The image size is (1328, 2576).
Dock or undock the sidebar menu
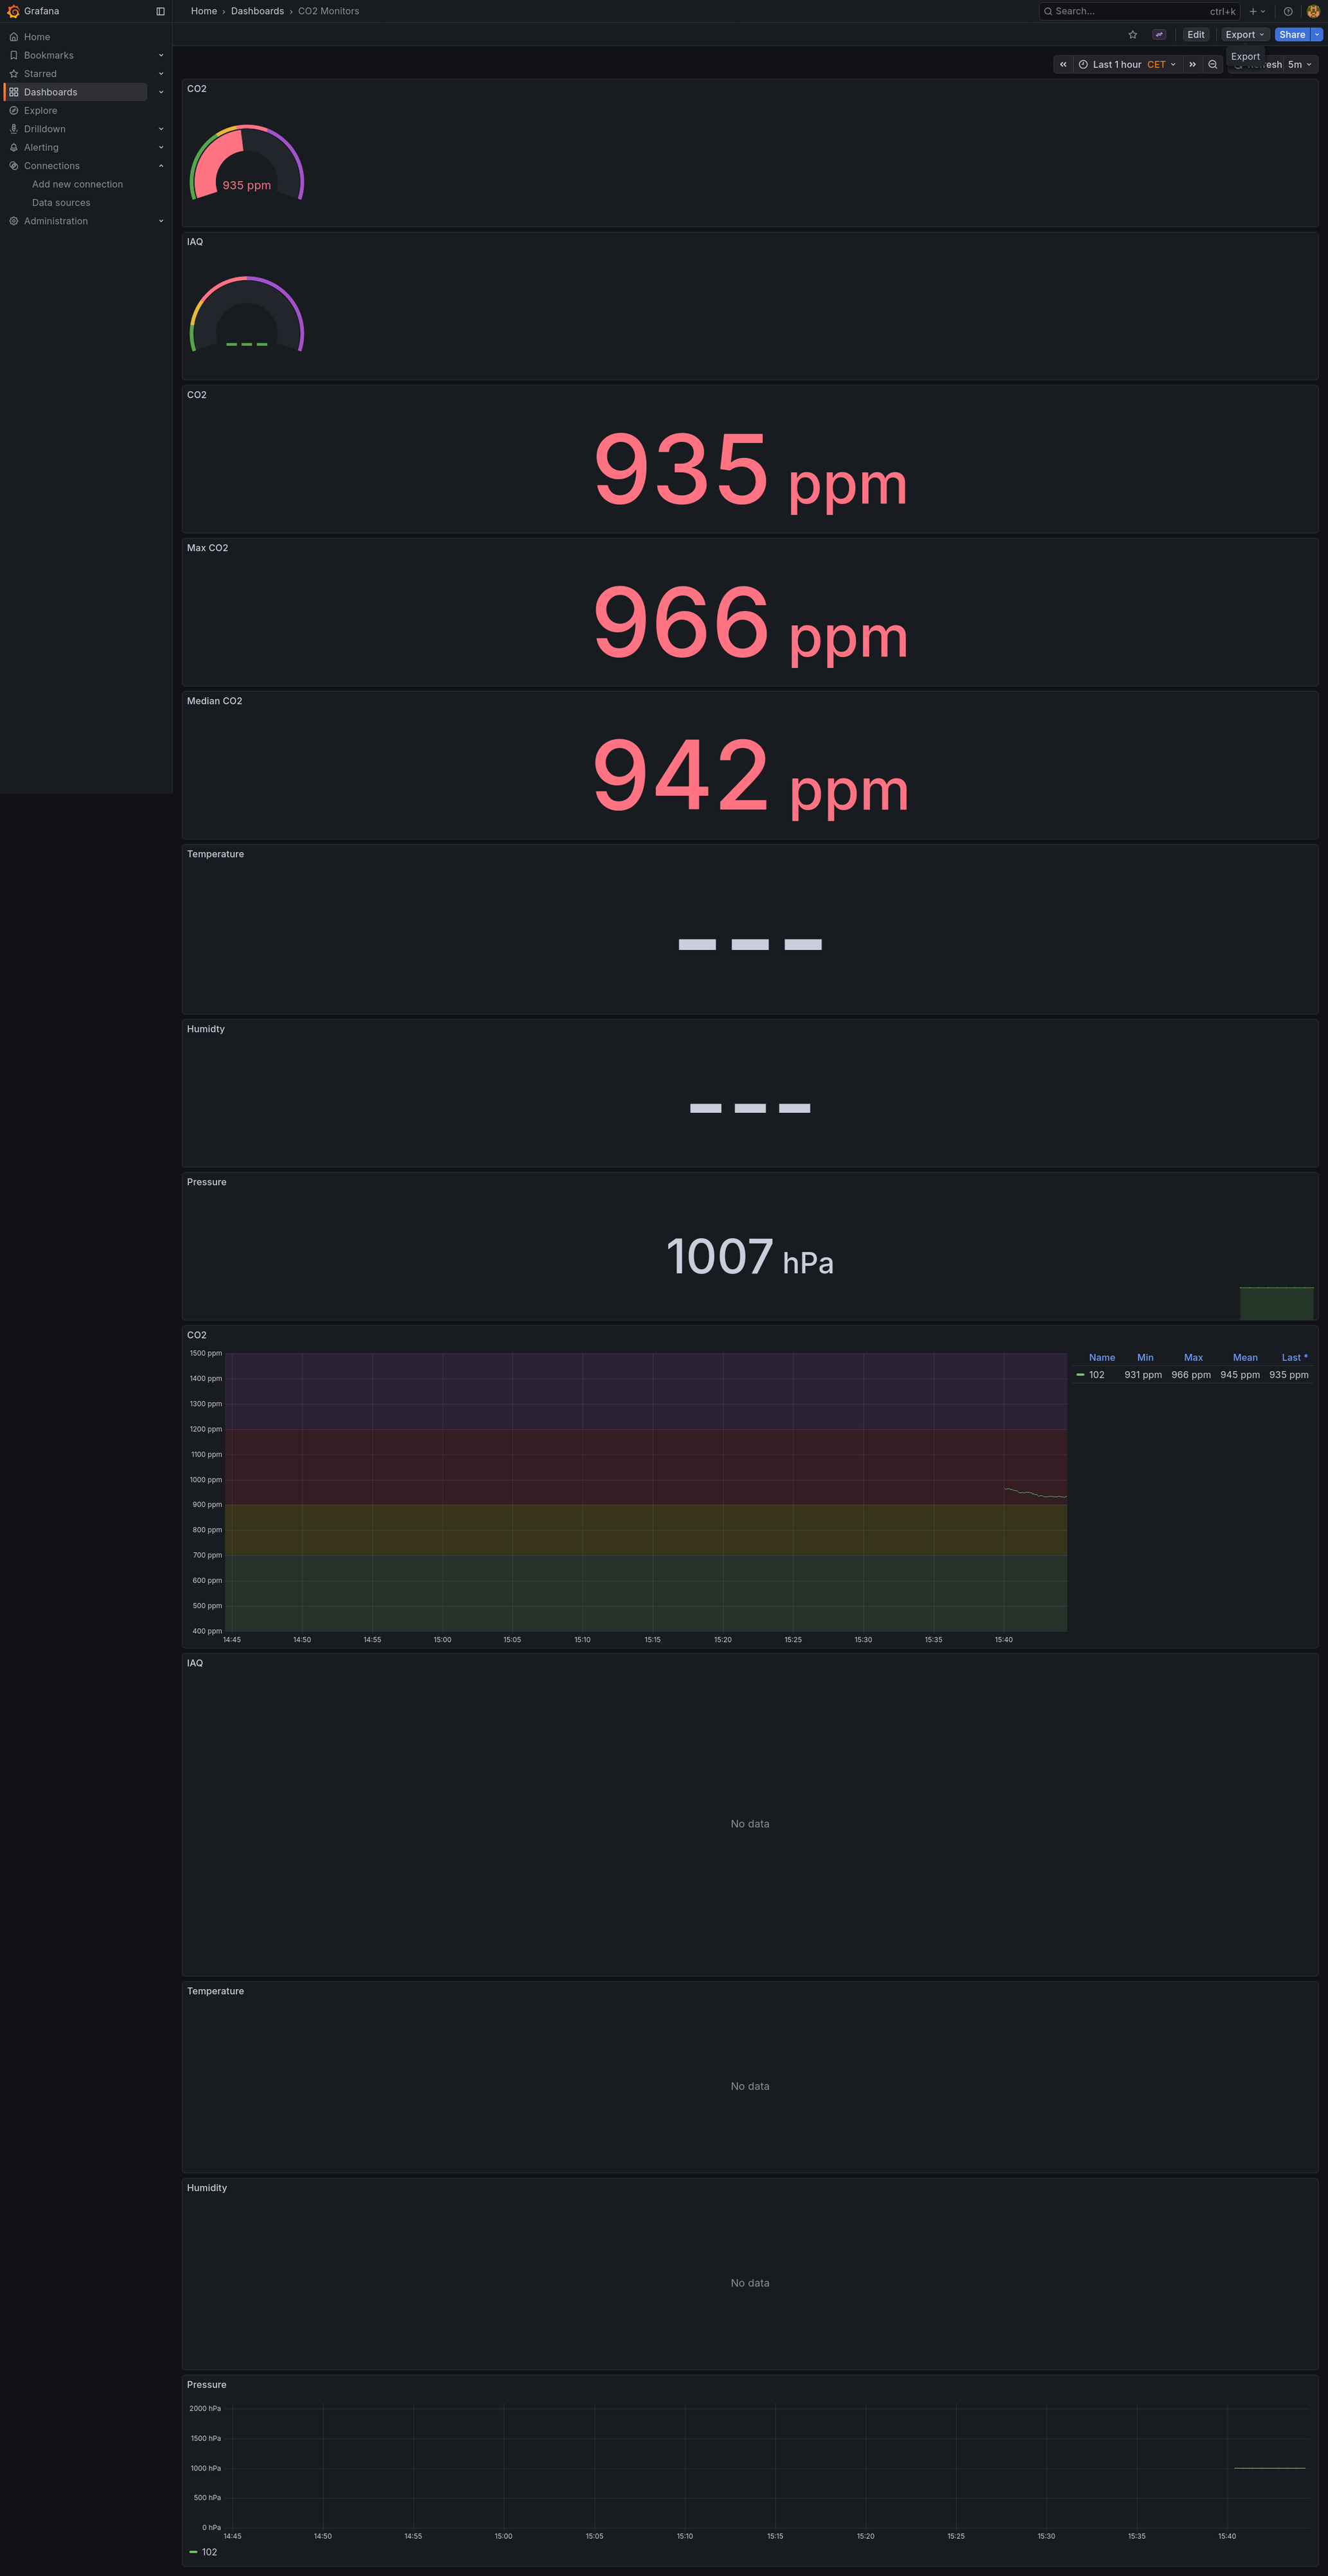(160, 11)
